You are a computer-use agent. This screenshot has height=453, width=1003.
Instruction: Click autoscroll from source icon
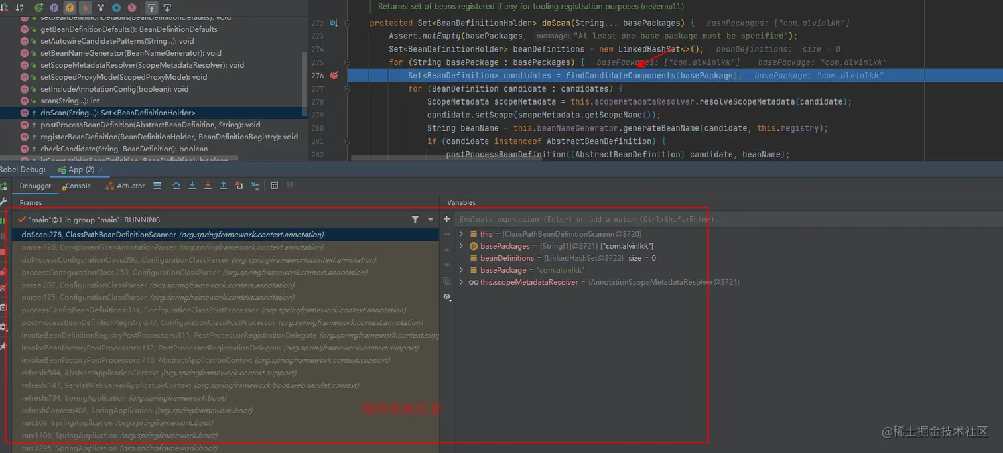pos(167,8)
